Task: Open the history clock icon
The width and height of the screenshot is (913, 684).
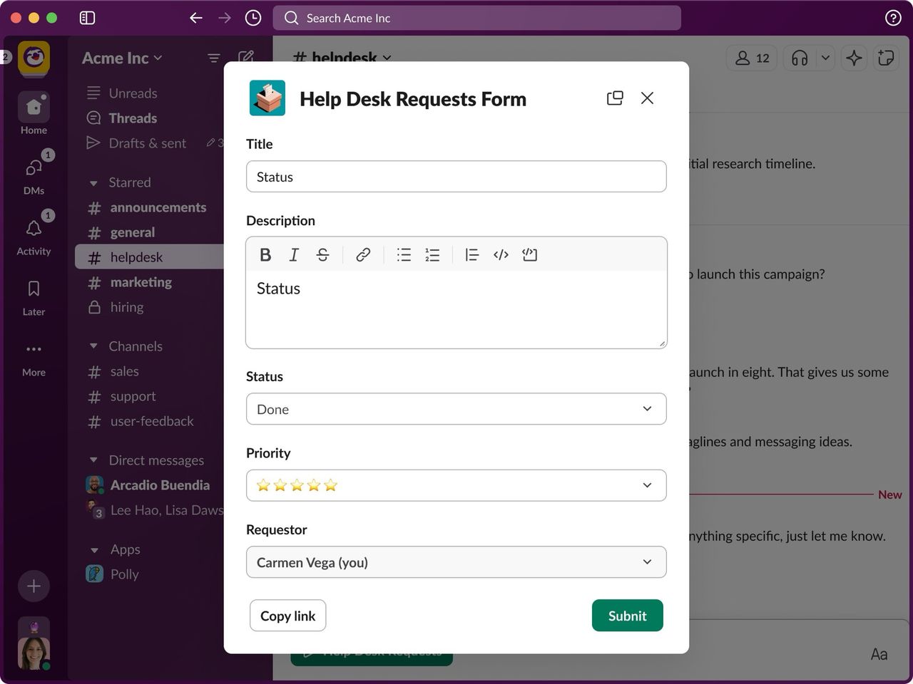Action: [x=253, y=19]
